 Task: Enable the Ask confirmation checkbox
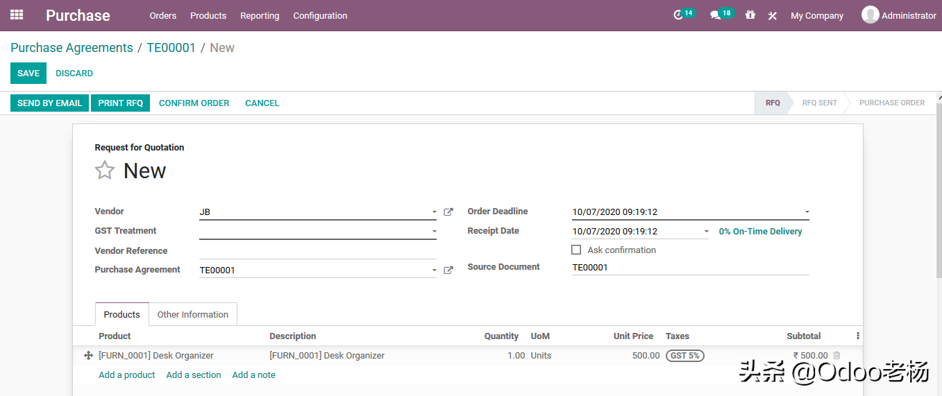tap(576, 250)
